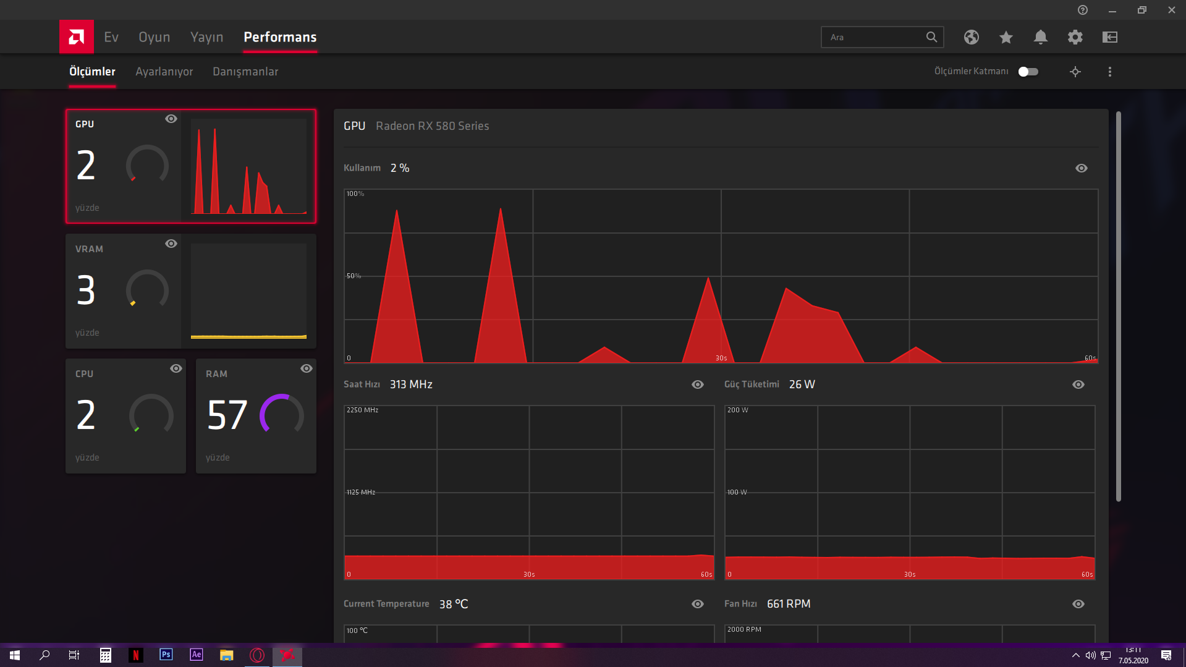Viewport: 1186px width, 667px height.
Task: Open the Danışmanlar sub-tab
Action: point(245,72)
